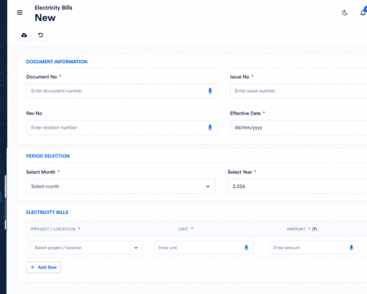Click the cloud upload save icon
The image size is (367, 294).
point(24,35)
